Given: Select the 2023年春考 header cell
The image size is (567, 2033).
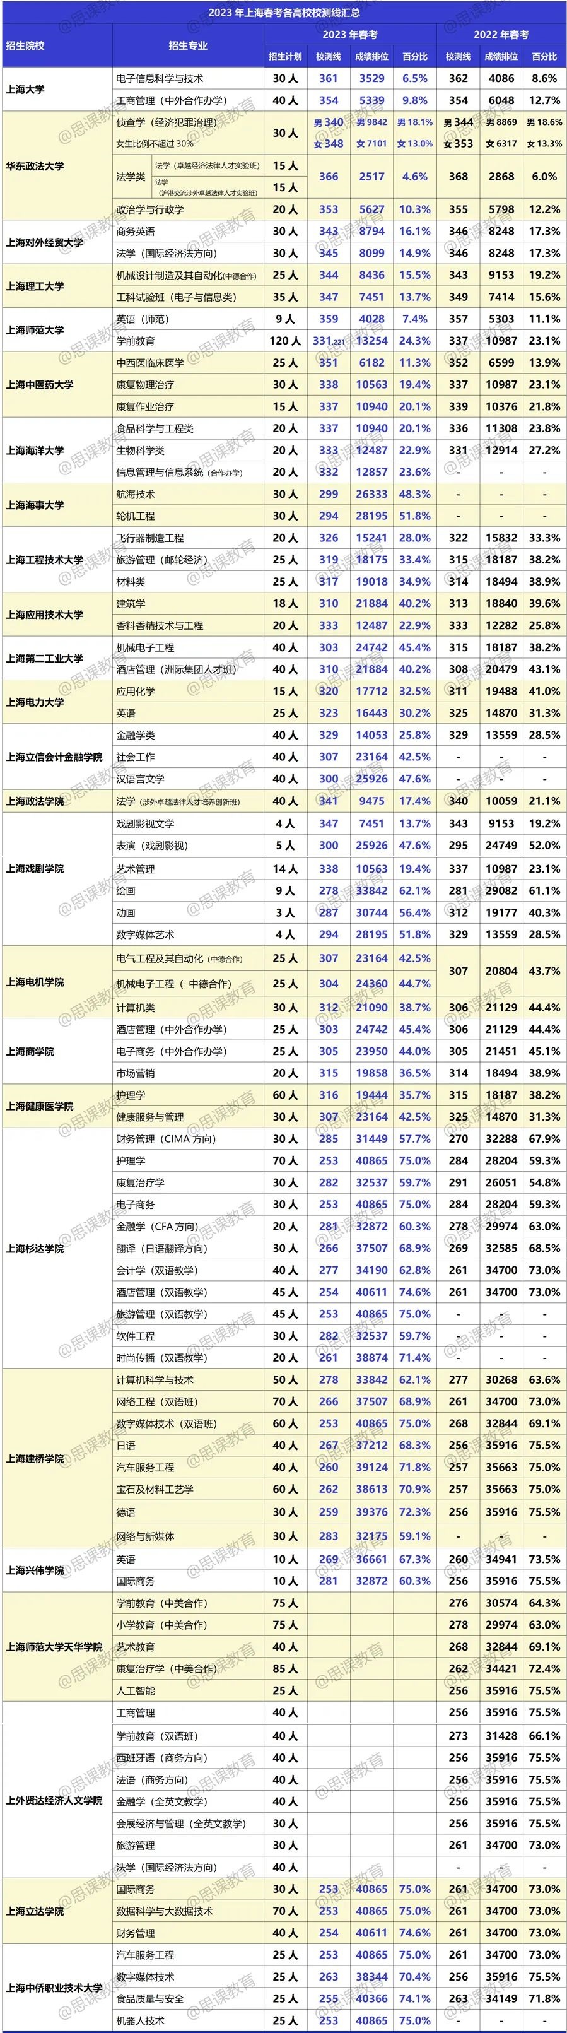Looking at the screenshot, I should [349, 35].
